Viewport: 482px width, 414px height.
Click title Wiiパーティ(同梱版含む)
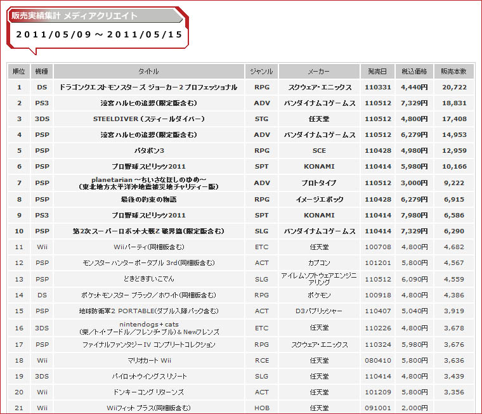[149, 247]
